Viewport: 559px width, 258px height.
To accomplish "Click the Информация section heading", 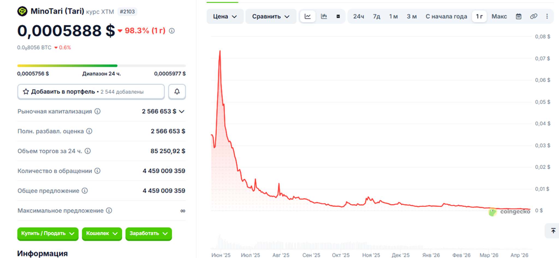I will (x=43, y=253).
